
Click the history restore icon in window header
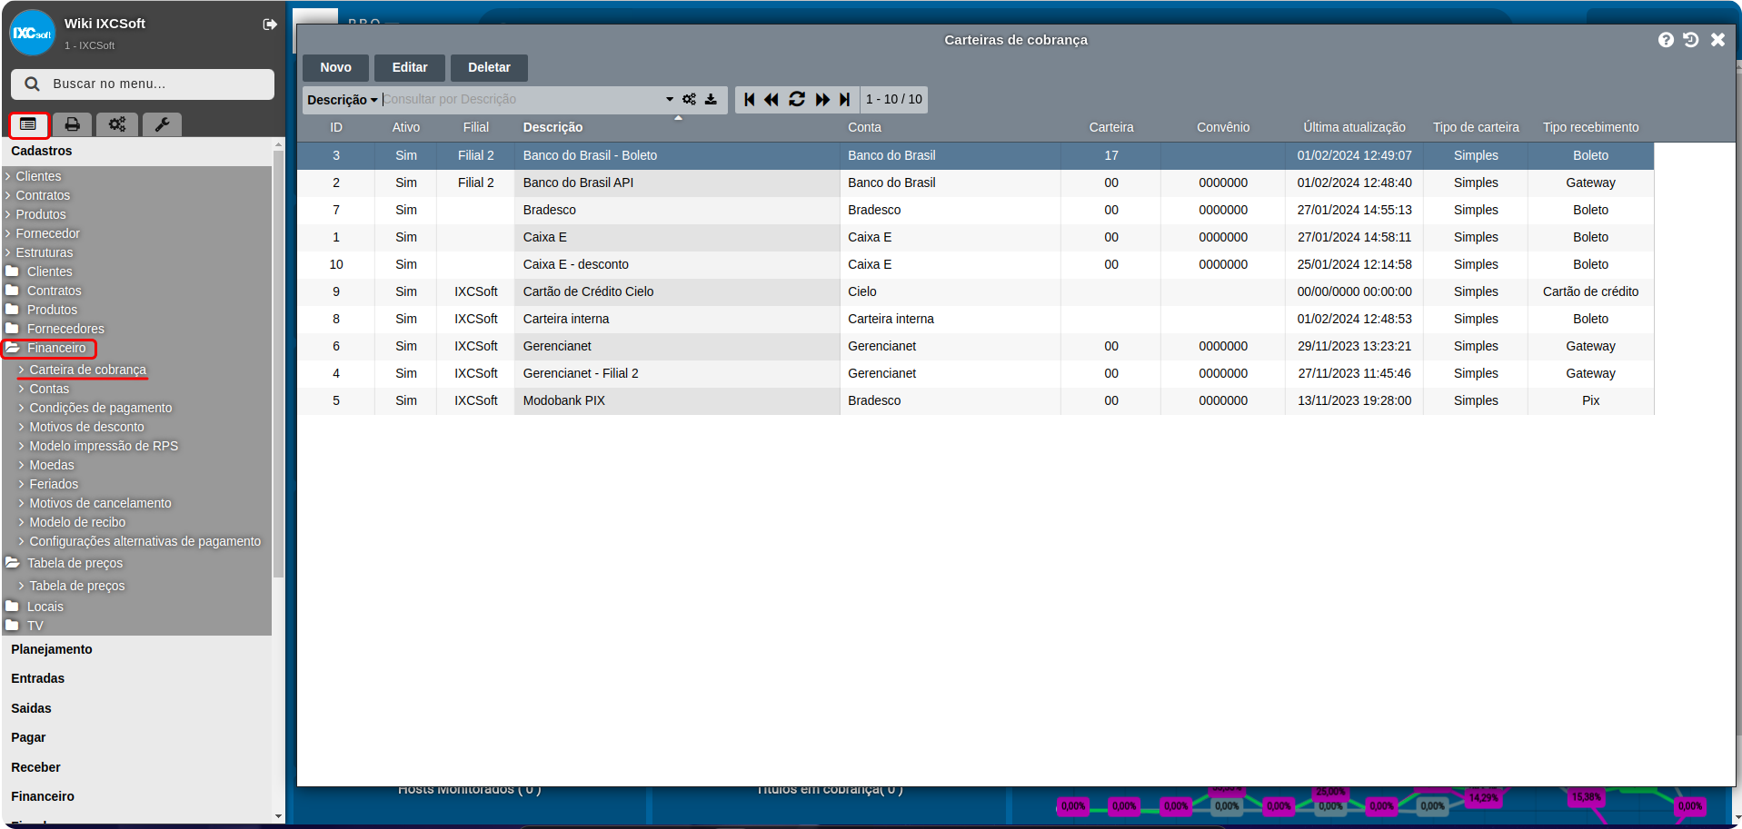pyautogui.click(x=1691, y=40)
